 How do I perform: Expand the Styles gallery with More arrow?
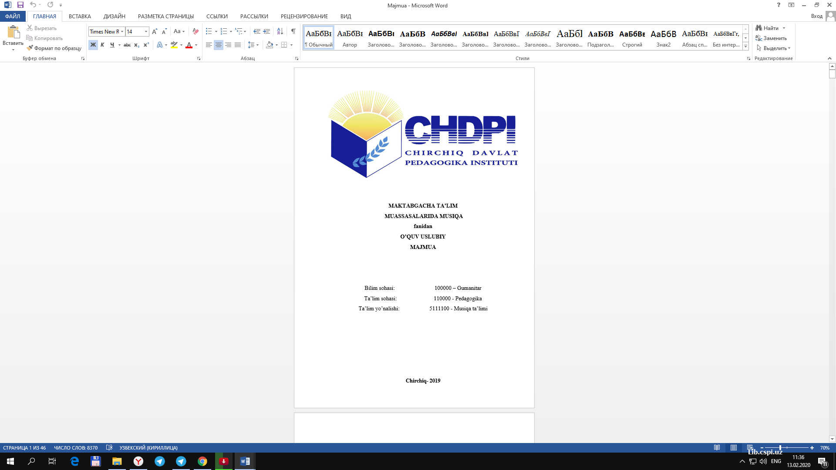click(745, 46)
